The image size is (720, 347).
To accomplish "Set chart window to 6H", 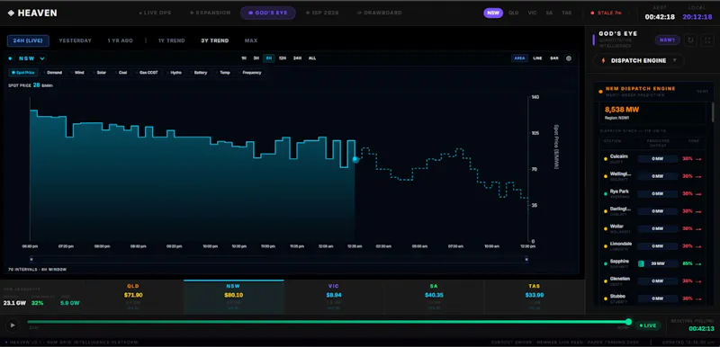I will tap(268, 58).
